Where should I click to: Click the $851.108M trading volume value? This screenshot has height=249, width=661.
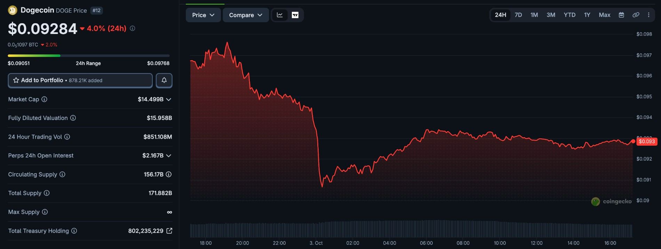tap(158, 137)
